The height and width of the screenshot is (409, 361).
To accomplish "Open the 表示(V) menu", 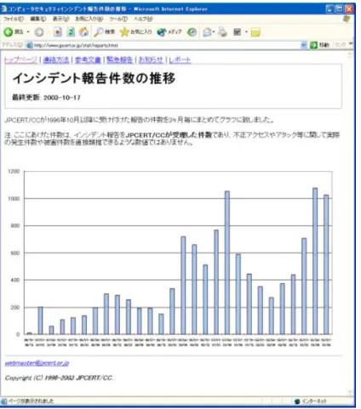I will point(60,19).
